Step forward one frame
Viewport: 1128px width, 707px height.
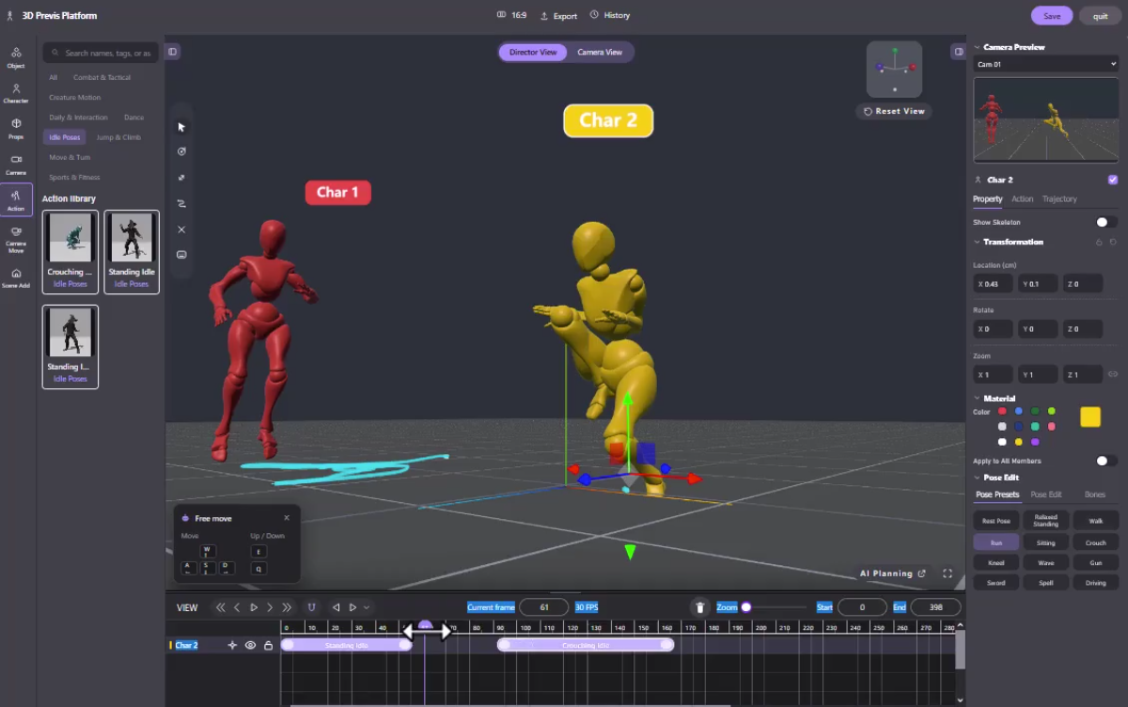pyautogui.click(x=270, y=607)
